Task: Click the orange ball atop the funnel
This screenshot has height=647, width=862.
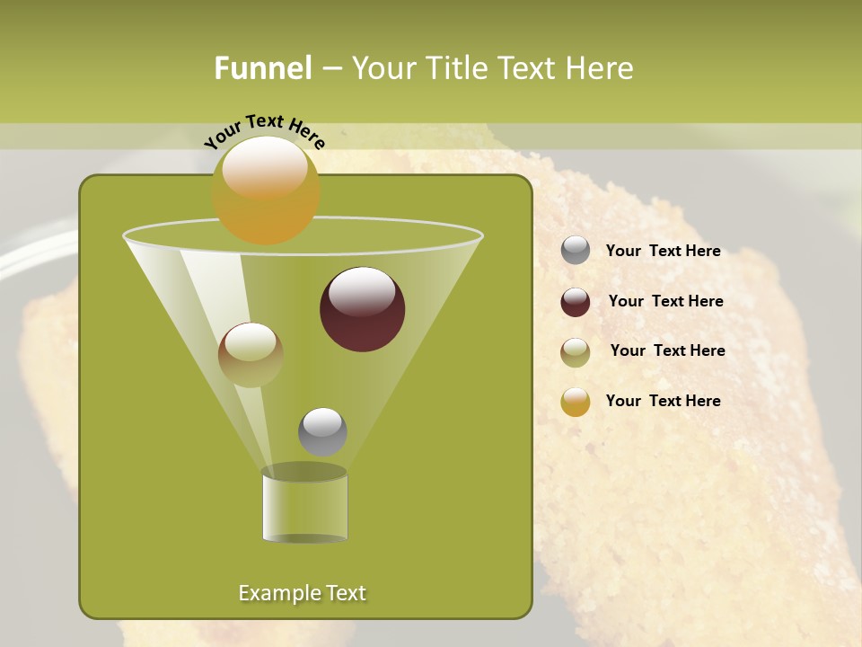Action: pos(266,191)
